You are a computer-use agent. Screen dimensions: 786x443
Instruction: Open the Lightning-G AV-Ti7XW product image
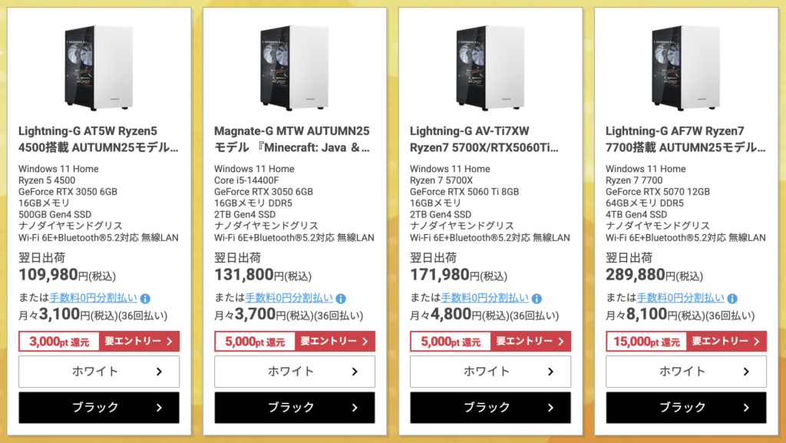click(490, 65)
